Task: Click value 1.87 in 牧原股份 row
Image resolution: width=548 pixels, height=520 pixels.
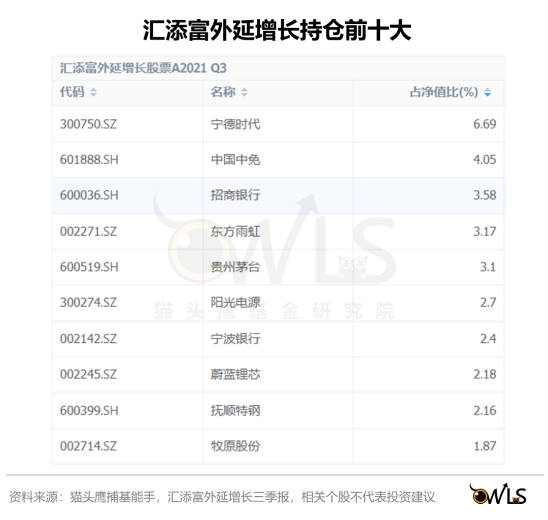Action: (x=485, y=446)
